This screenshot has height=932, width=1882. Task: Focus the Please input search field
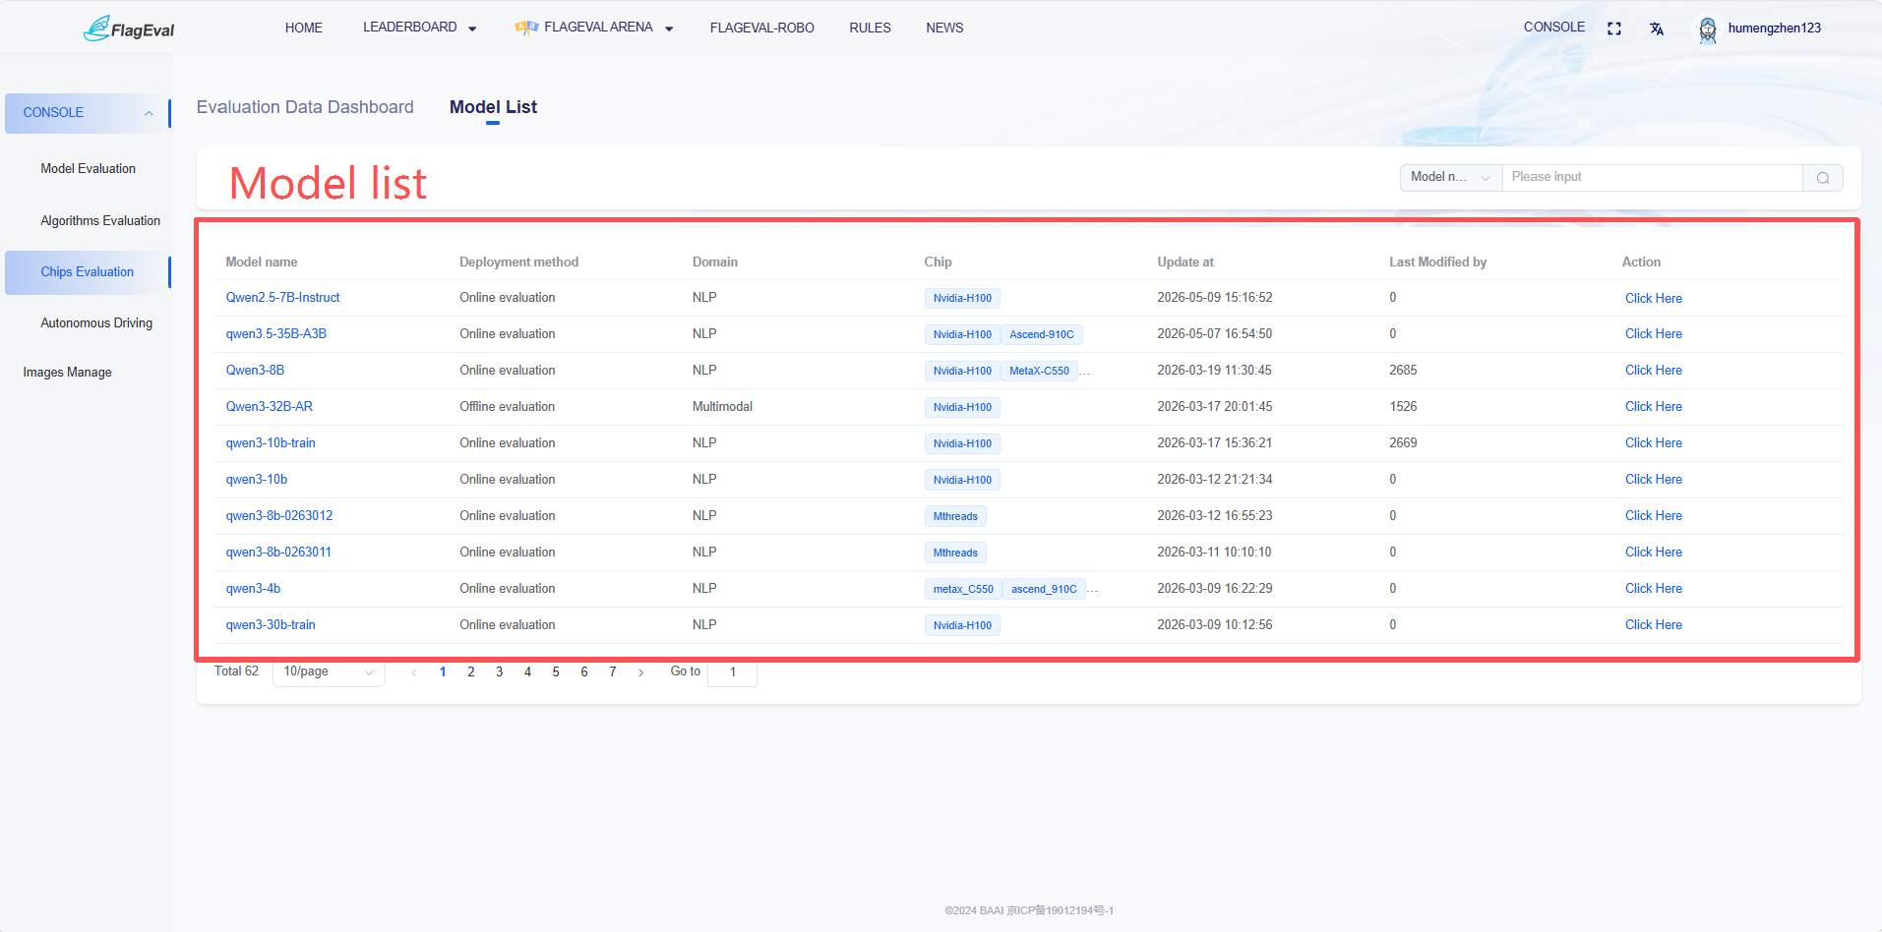pyautogui.click(x=1653, y=178)
